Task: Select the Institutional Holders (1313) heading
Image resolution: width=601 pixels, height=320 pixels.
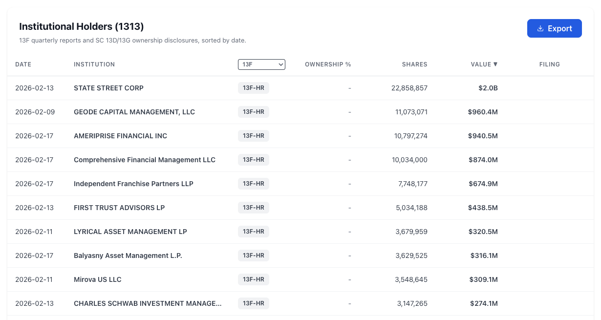Action: pyautogui.click(x=82, y=26)
